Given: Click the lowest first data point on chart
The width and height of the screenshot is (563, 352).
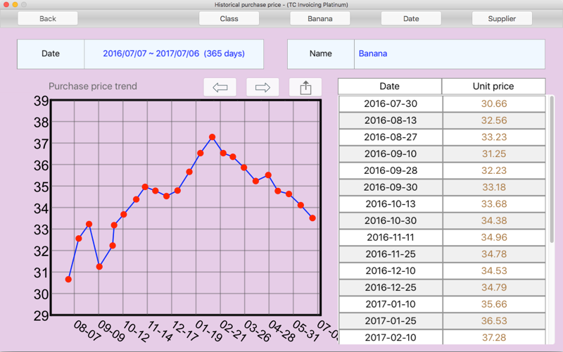Looking at the screenshot, I should coord(68,279).
